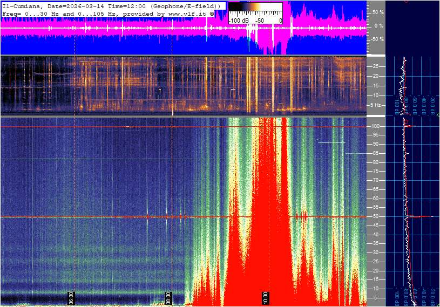Click the dB color scale gradient bar
The width and height of the screenshot is (440, 307).
tap(255, 9)
